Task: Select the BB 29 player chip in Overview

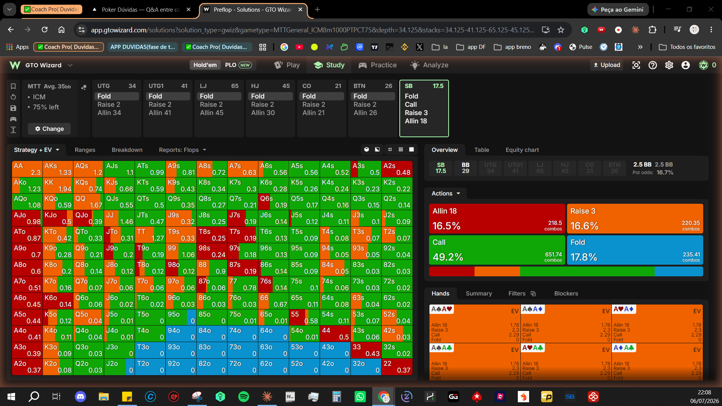Action: pos(466,168)
